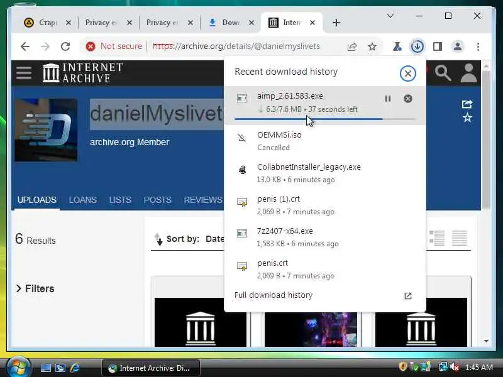Close the Recent download history popup

(407, 74)
